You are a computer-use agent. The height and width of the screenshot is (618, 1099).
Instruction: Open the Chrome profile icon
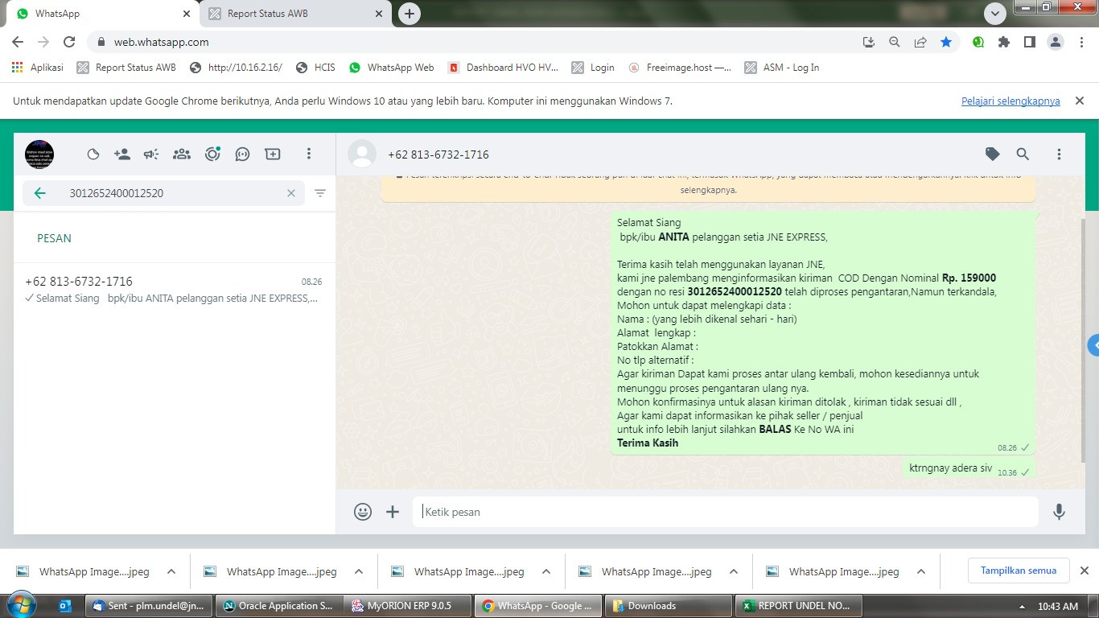[x=1056, y=42]
